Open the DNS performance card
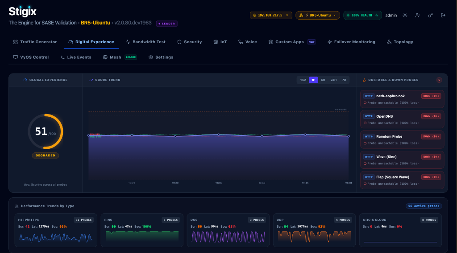The image size is (457, 253). point(228,230)
